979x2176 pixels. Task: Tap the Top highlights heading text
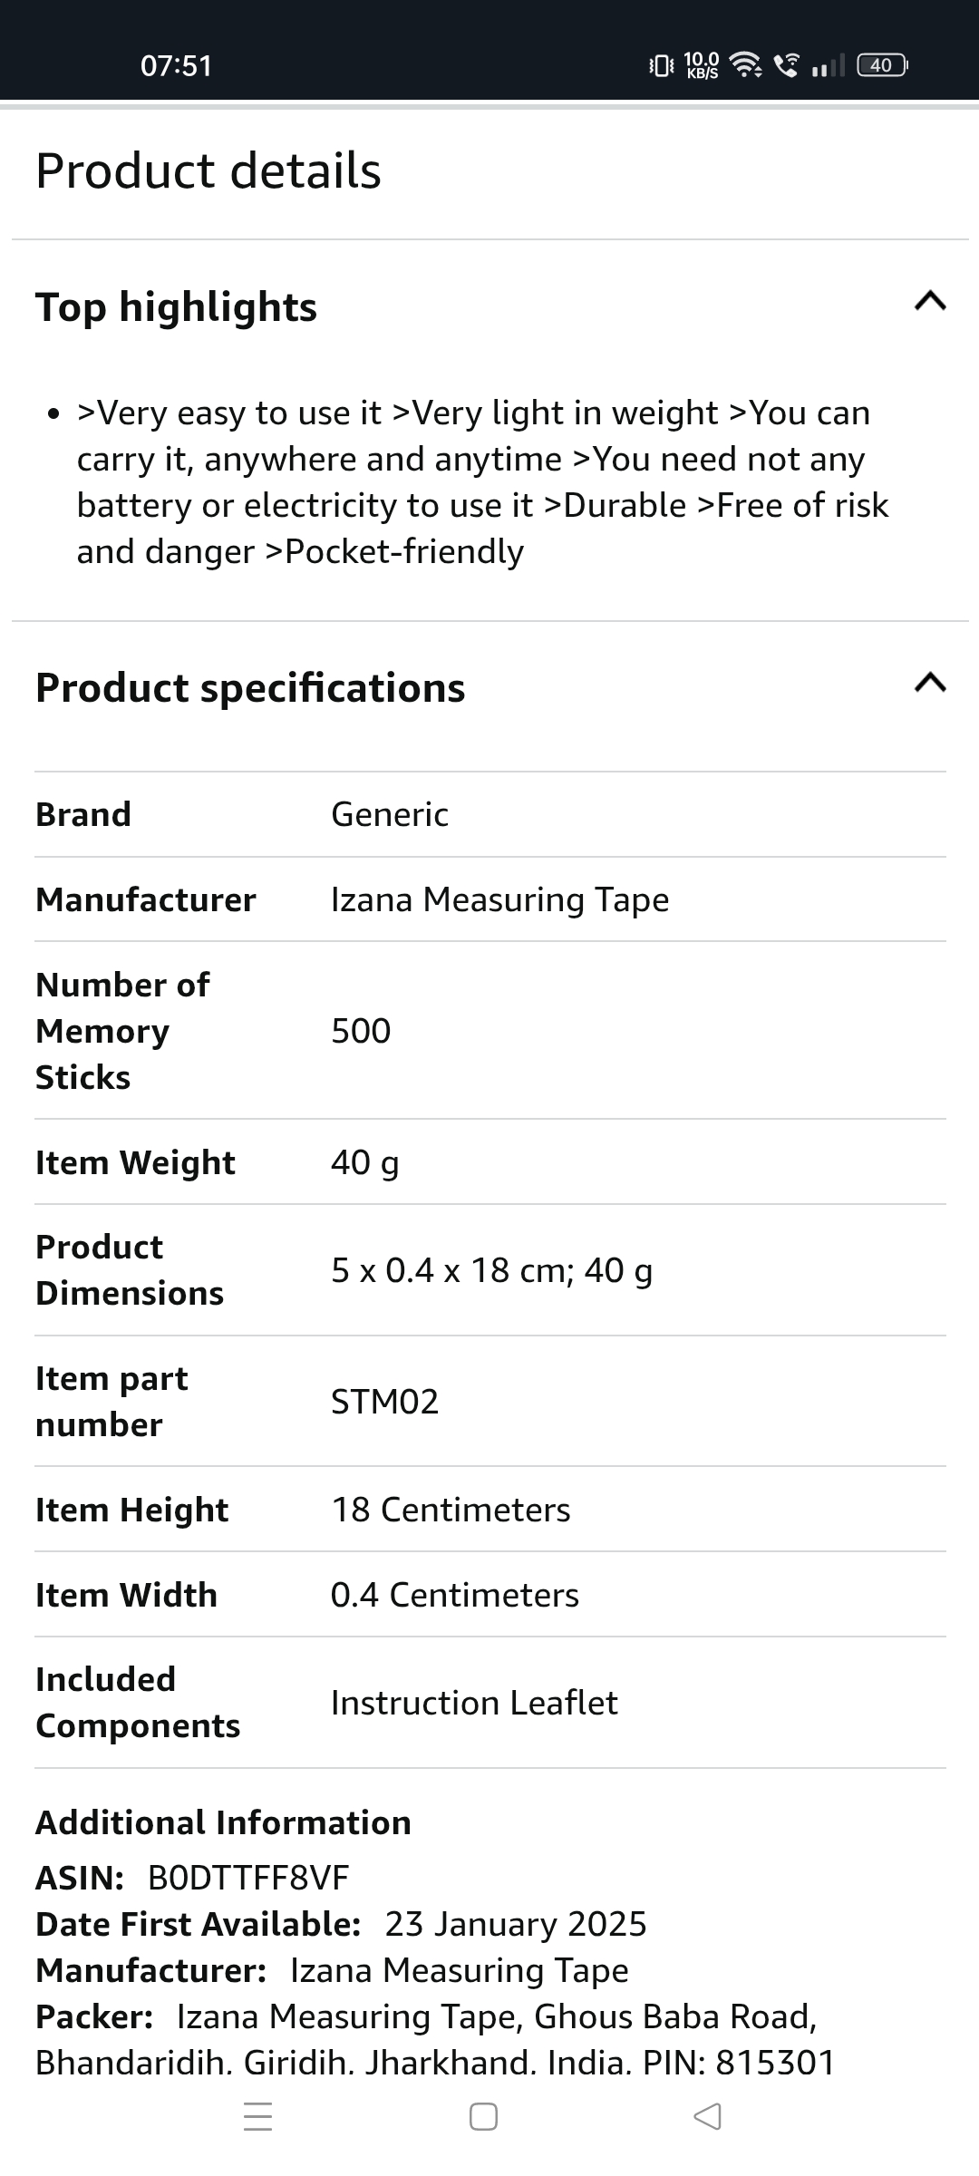click(176, 307)
